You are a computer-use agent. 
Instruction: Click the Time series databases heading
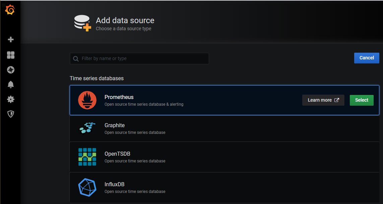point(97,78)
